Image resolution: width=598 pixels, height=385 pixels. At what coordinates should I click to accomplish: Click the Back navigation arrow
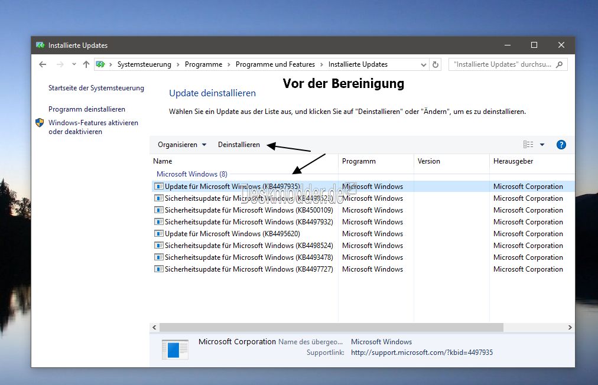pos(43,64)
